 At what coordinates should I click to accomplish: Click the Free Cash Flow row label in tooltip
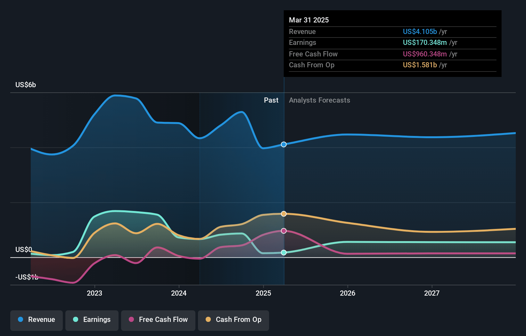[x=313, y=54]
